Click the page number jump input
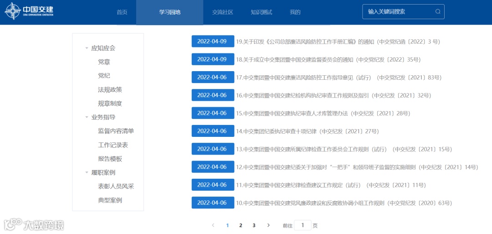 point(302,225)
